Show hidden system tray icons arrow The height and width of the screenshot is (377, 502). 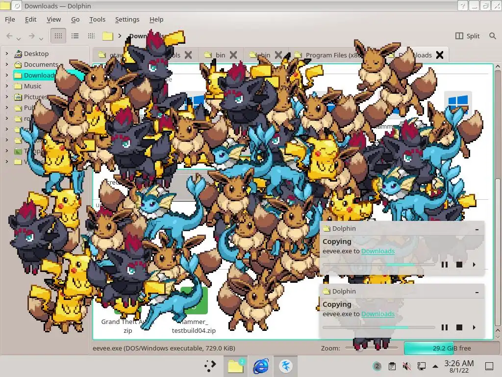coord(435,366)
